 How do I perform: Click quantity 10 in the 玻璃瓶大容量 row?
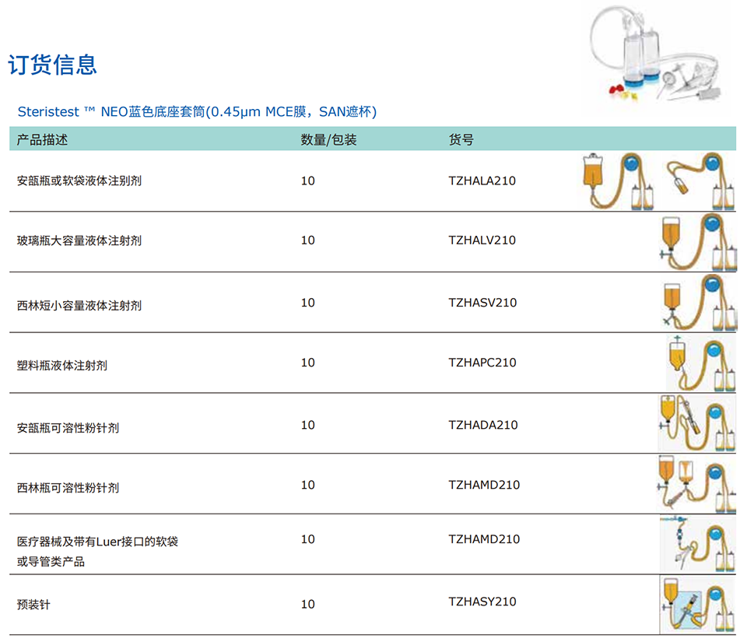pyautogui.click(x=308, y=240)
